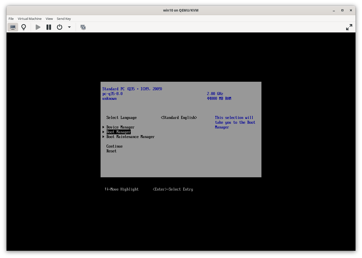Show the graphical console view
Screen dimensions: 362x258
pyautogui.click(x=13, y=27)
